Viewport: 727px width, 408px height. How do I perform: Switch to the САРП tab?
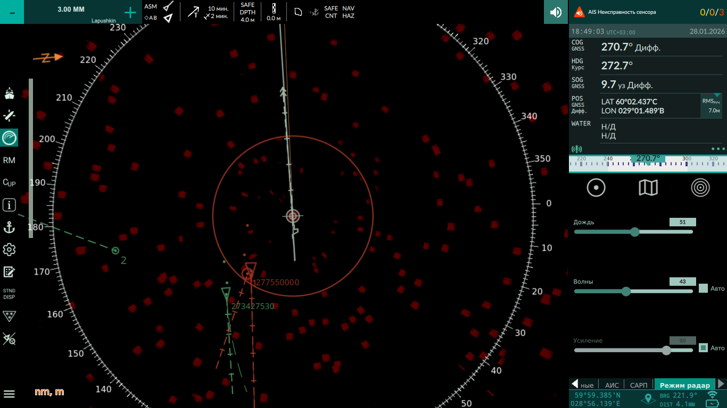point(639,385)
